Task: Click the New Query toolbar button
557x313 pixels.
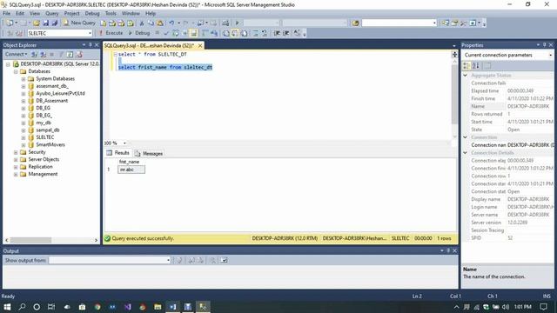Action: (x=79, y=23)
